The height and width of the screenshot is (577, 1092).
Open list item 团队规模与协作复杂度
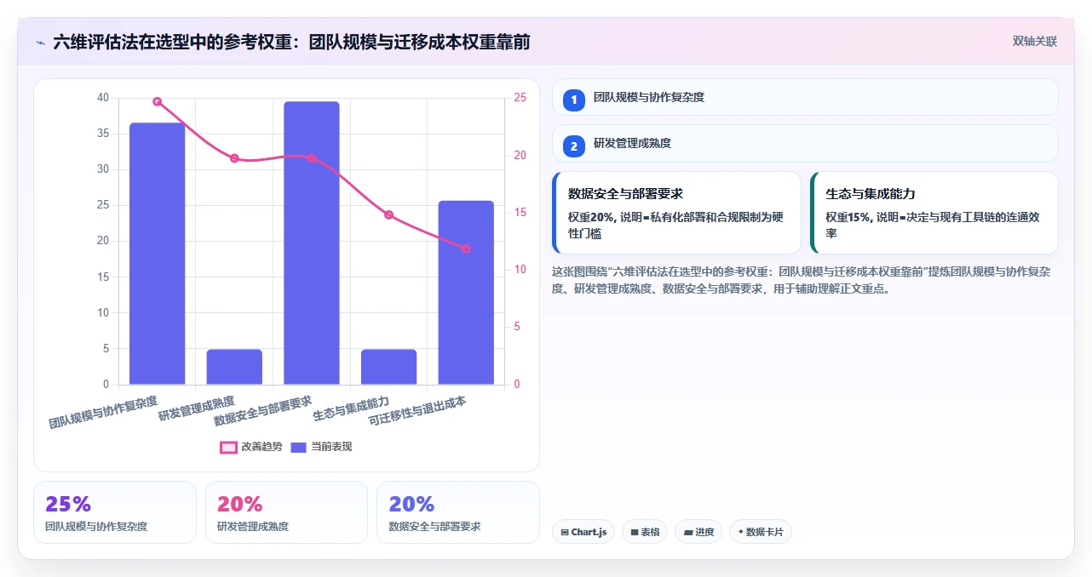tap(805, 97)
